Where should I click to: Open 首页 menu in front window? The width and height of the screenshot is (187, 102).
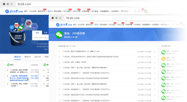(x=75, y=24)
